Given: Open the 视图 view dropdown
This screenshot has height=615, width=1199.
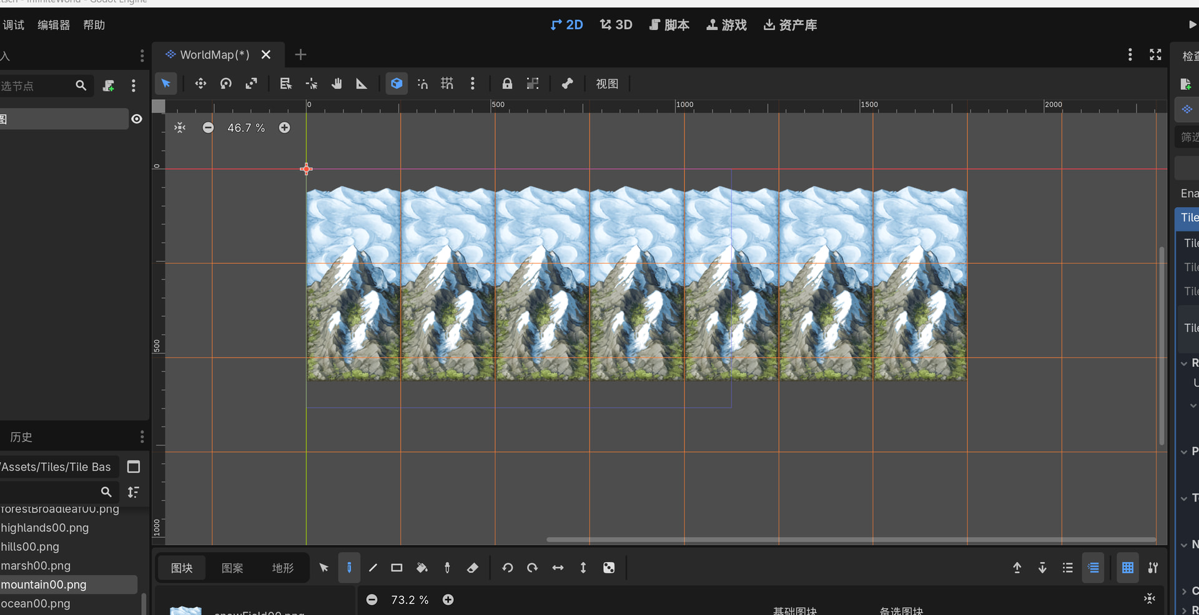Looking at the screenshot, I should pos(606,84).
